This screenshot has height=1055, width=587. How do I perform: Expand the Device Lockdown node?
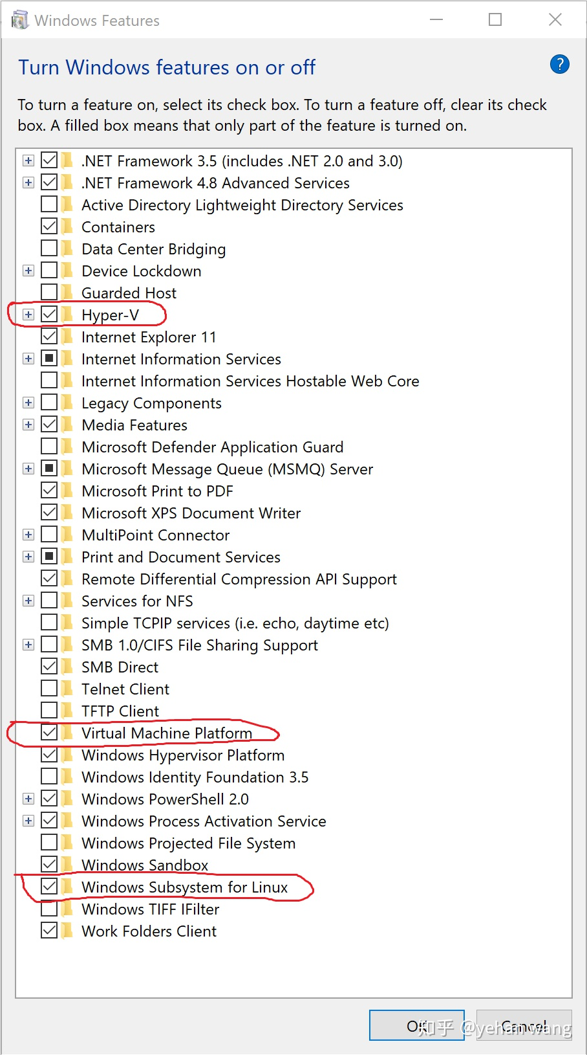click(28, 271)
